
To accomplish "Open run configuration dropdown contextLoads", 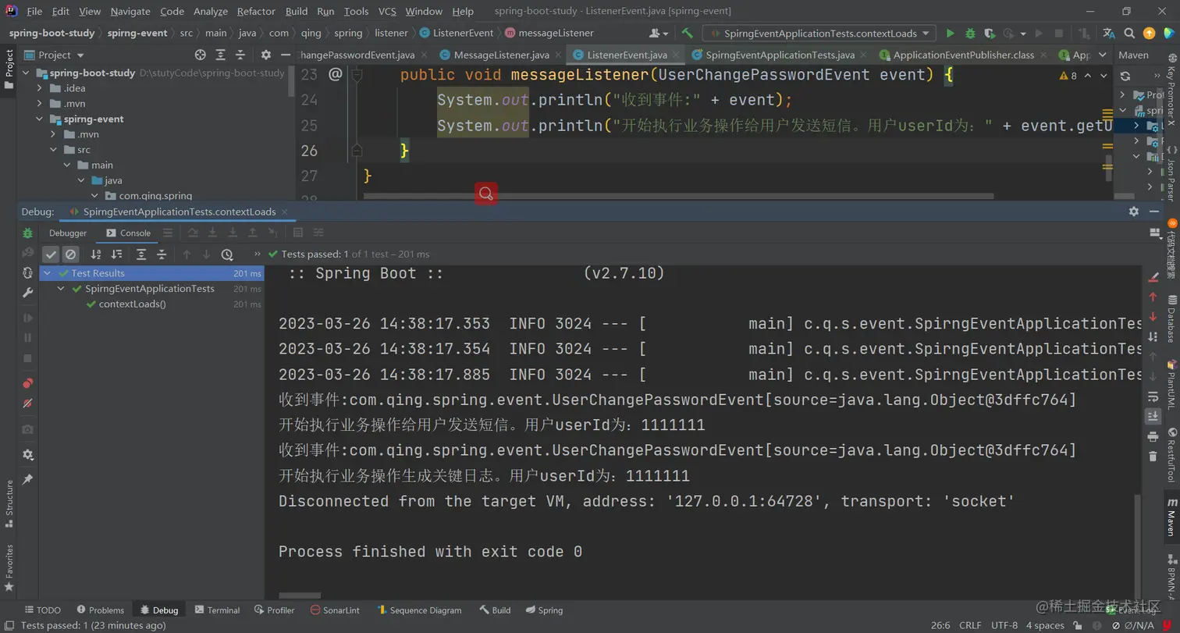I will (x=819, y=34).
